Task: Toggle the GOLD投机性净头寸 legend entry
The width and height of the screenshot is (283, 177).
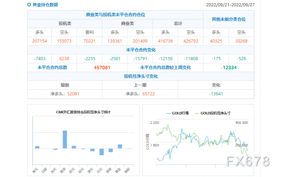Action: tap(212, 113)
